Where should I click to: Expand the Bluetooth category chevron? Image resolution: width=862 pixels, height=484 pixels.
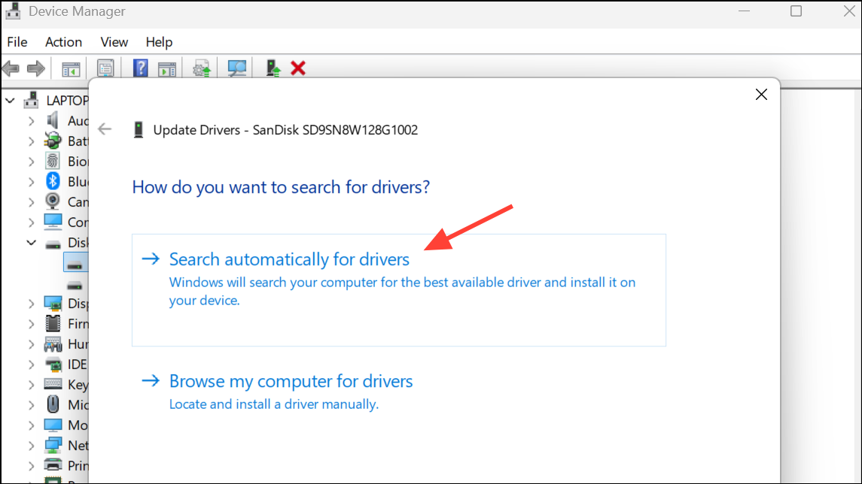[32, 182]
